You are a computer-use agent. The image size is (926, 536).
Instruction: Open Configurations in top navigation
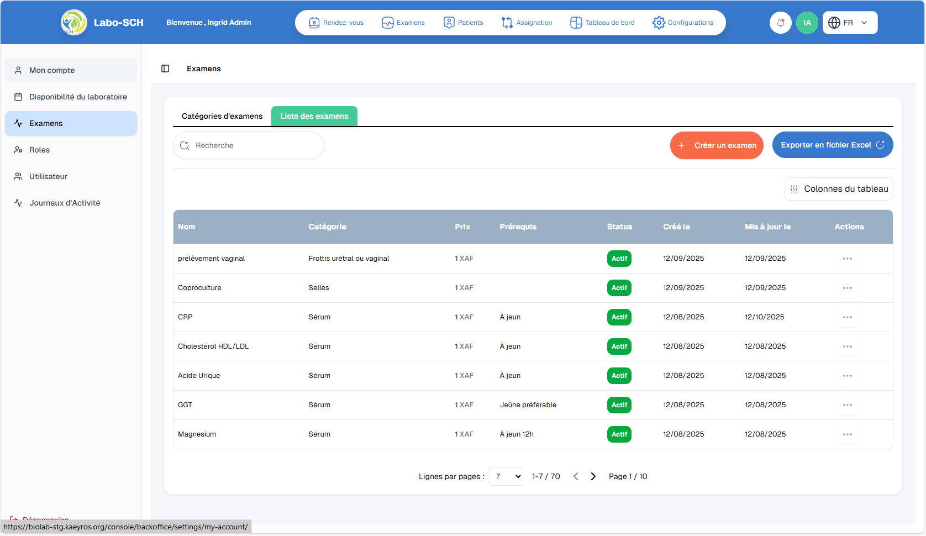pos(683,23)
